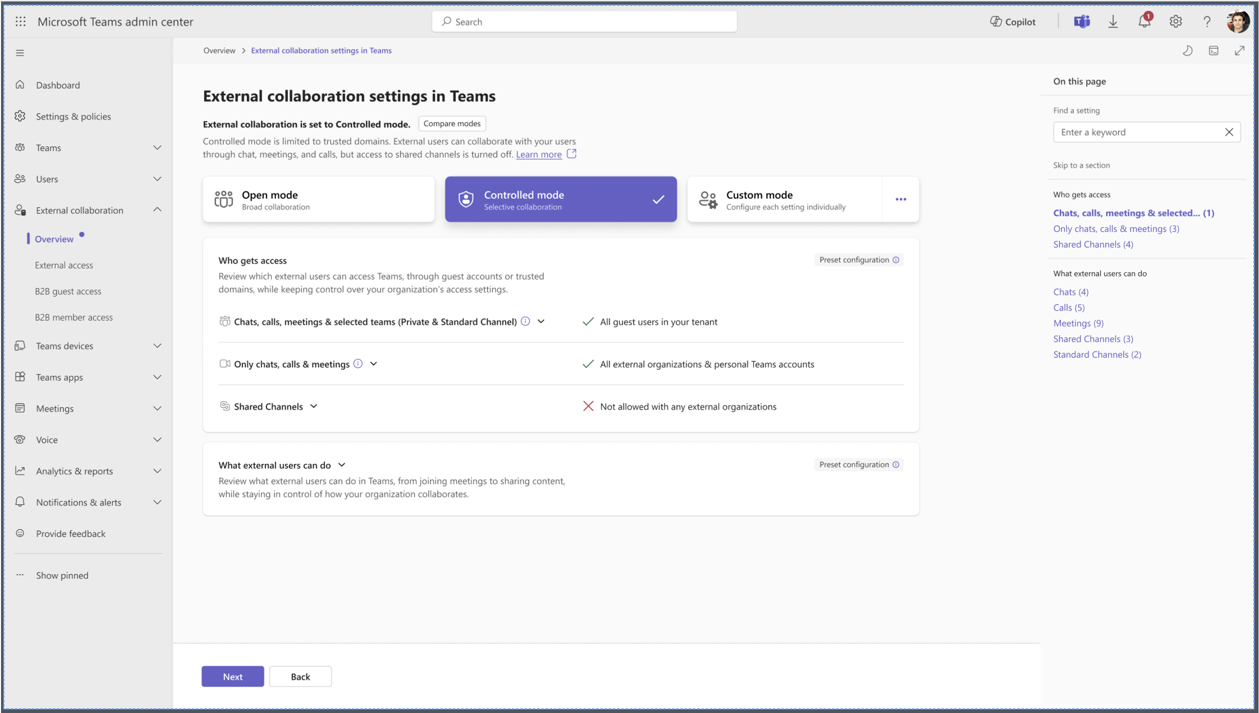The width and height of the screenshot is (1259, 713).
Task: Open the External access sidebar page
Action: coord(64,265)
